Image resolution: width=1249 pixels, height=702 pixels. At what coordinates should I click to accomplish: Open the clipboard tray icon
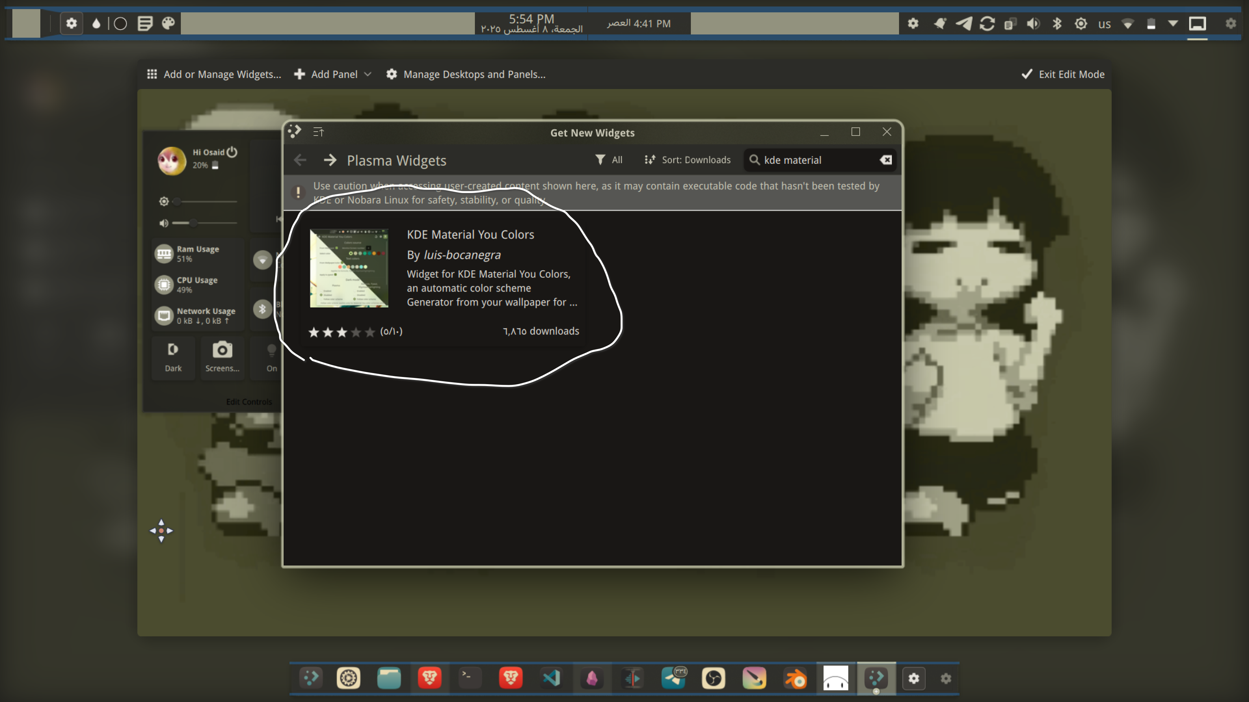coord(1011,23)
